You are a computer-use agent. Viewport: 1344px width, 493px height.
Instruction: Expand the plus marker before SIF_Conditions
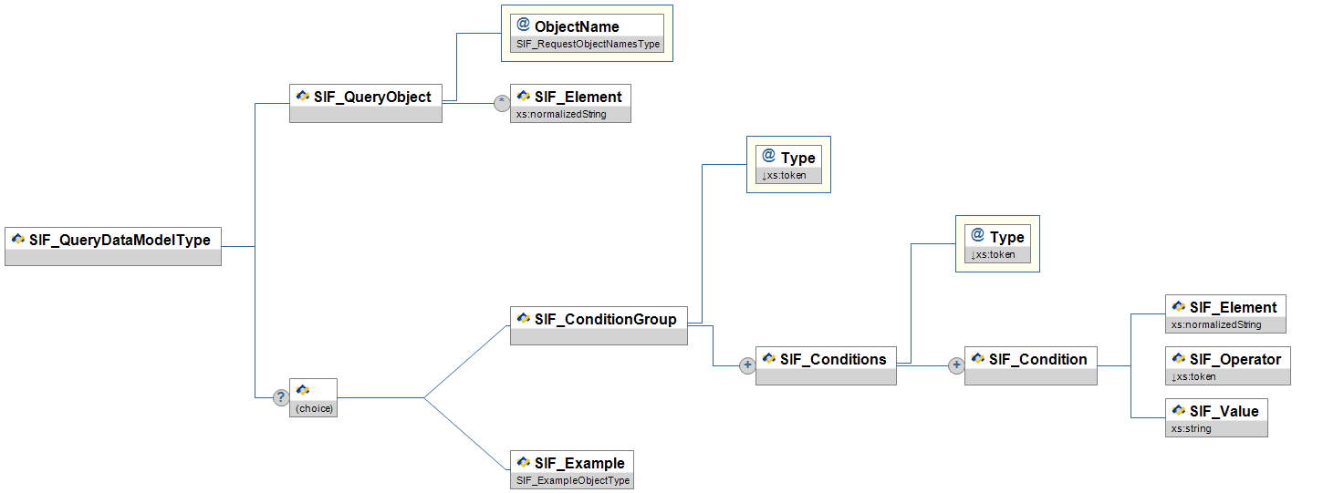pos(747,365)
